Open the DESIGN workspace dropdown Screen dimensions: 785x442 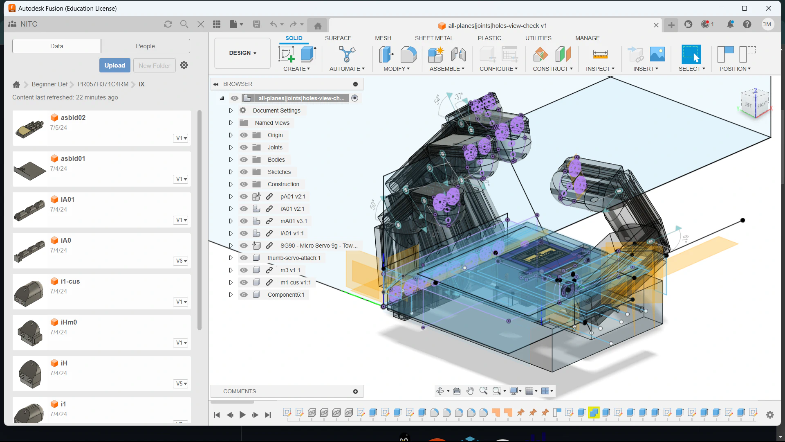(242, 53)
